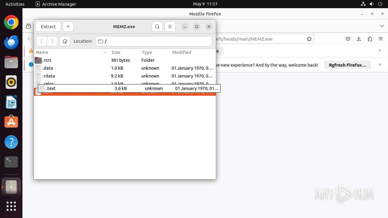Image resolution: width=388 pixels, height=218 pixels.
Task: Click the 9.2 kB size cell
Action: coord(117,76)
